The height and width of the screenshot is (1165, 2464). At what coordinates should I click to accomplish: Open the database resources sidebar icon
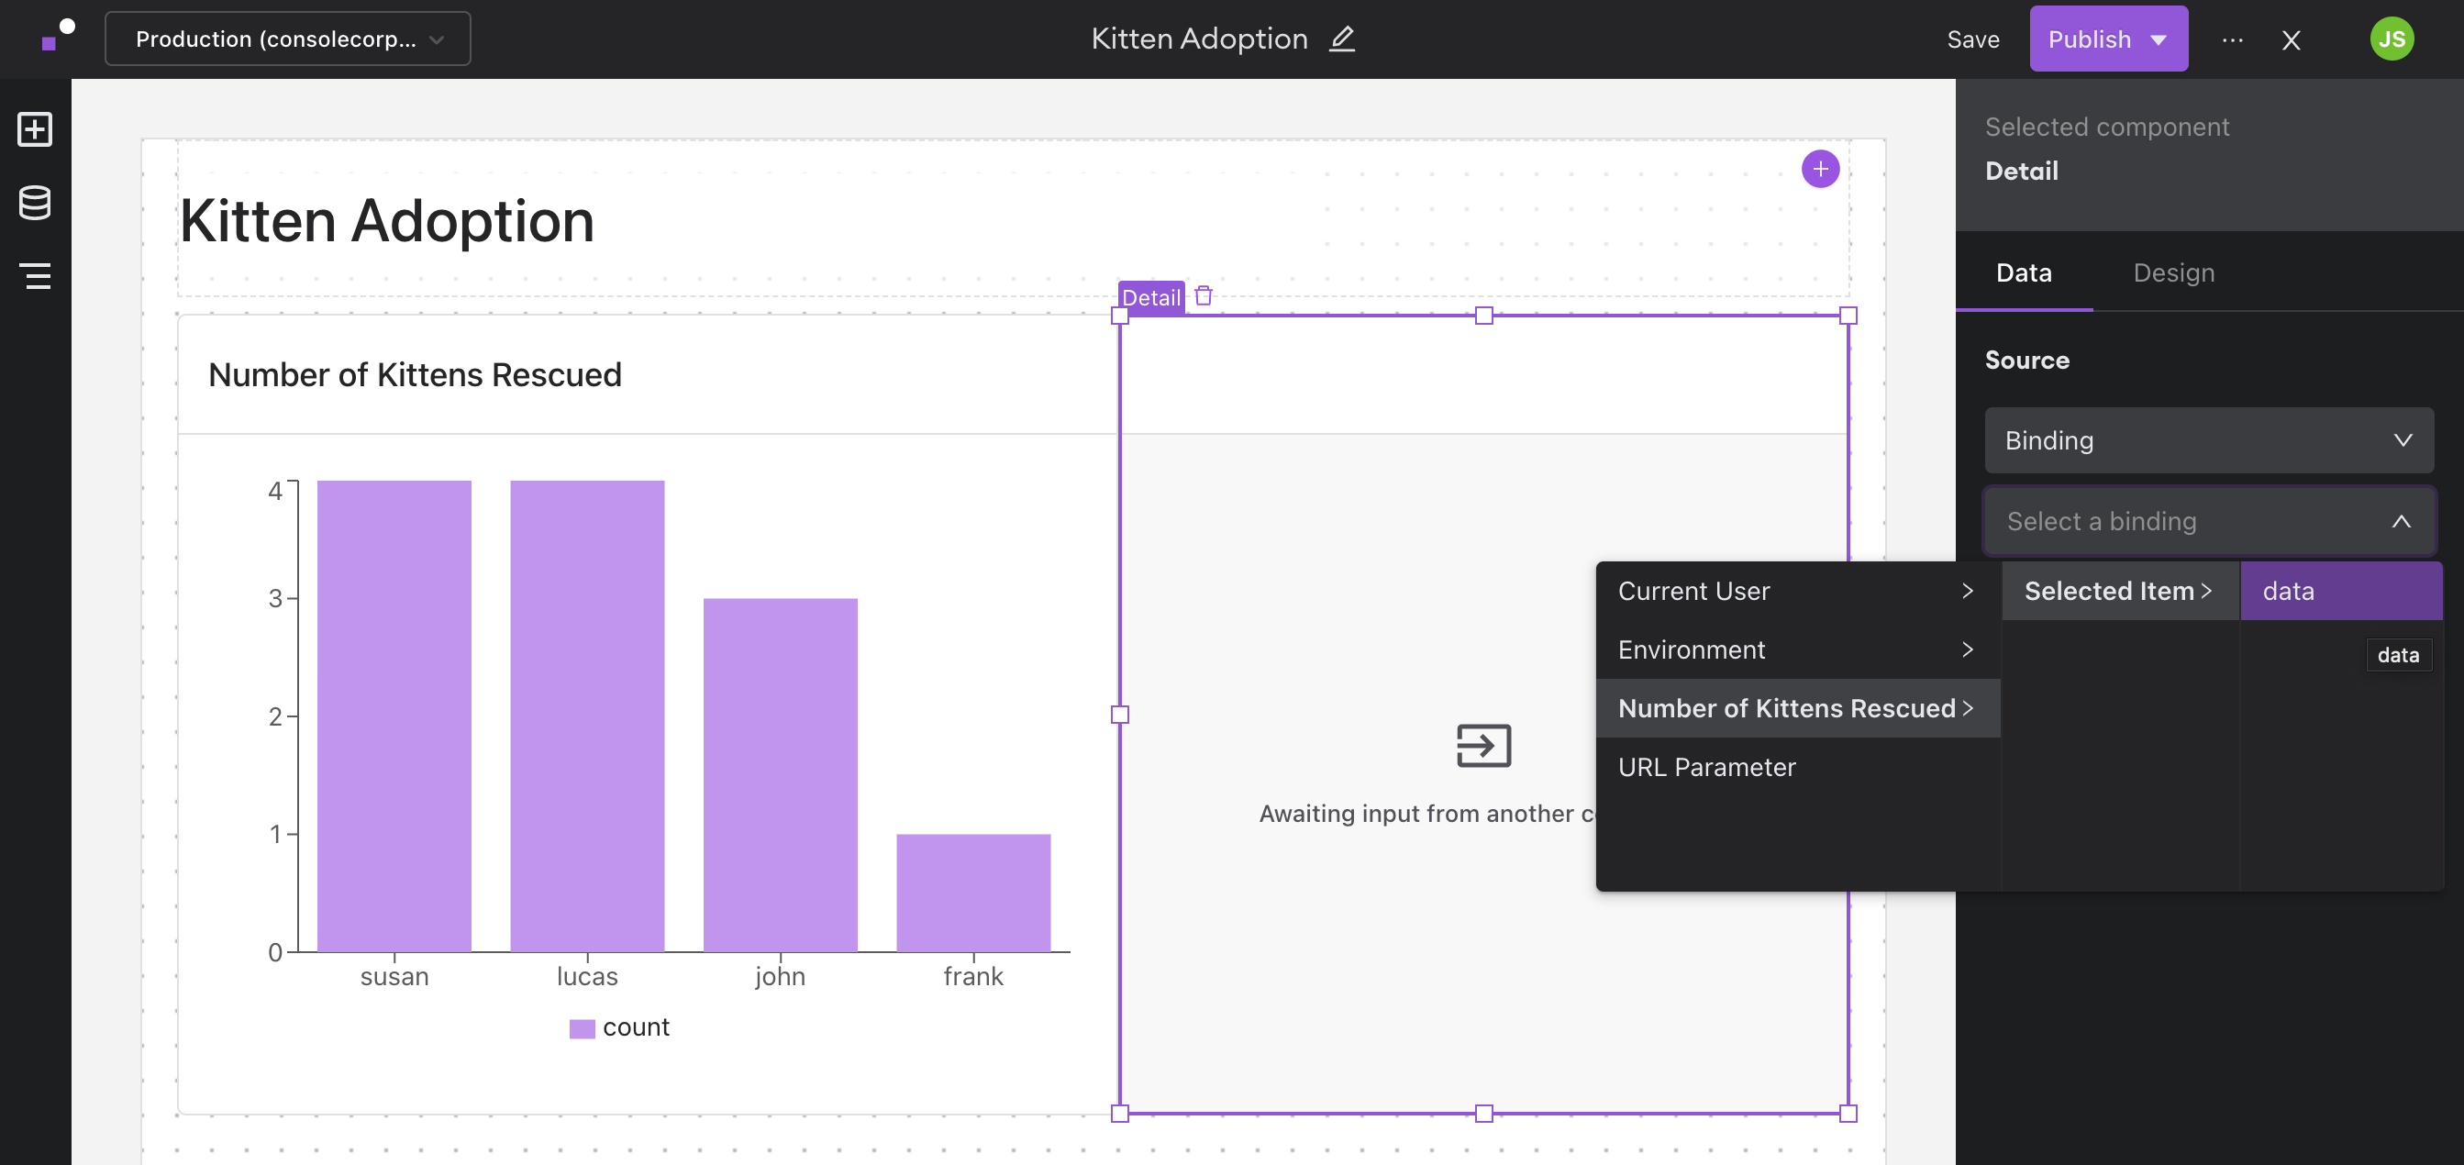(36, 203)
